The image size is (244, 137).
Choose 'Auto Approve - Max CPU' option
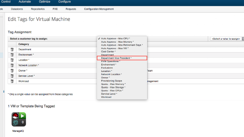click(122, 38)
